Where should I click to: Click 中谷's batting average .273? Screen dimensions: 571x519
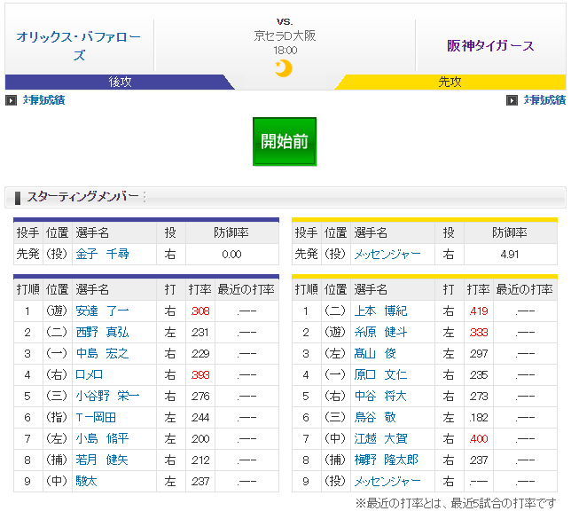(479, 396)
